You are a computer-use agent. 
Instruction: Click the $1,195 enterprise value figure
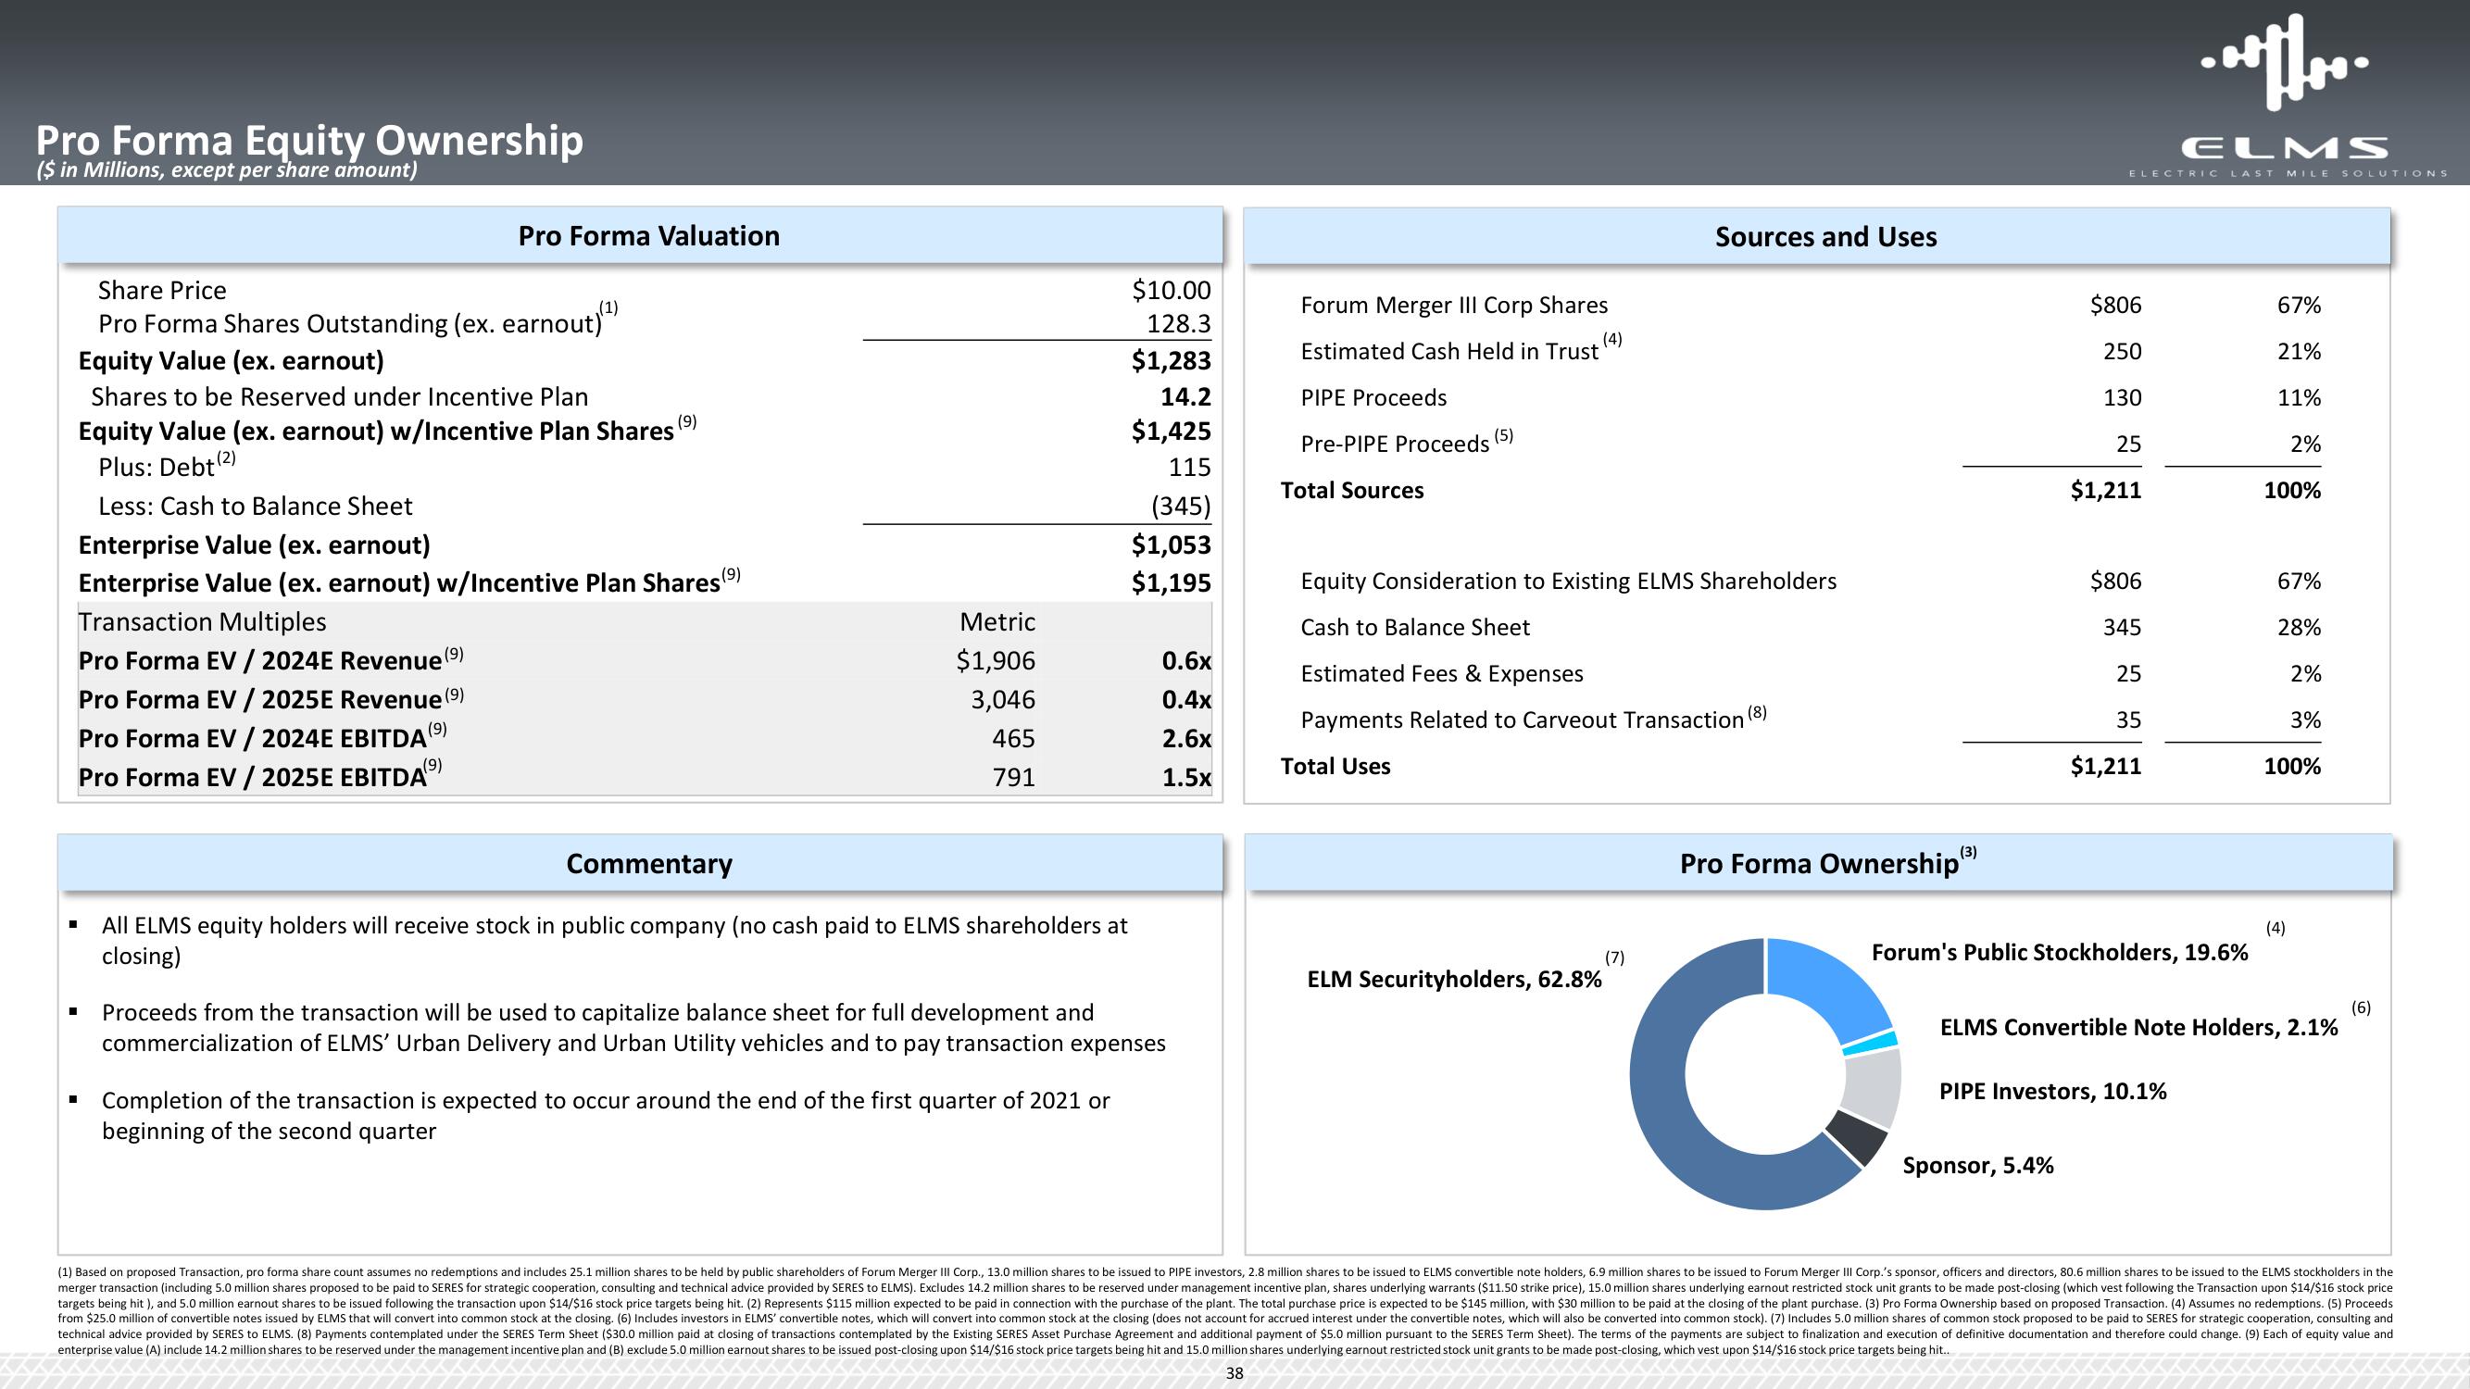click(1171, 582)
